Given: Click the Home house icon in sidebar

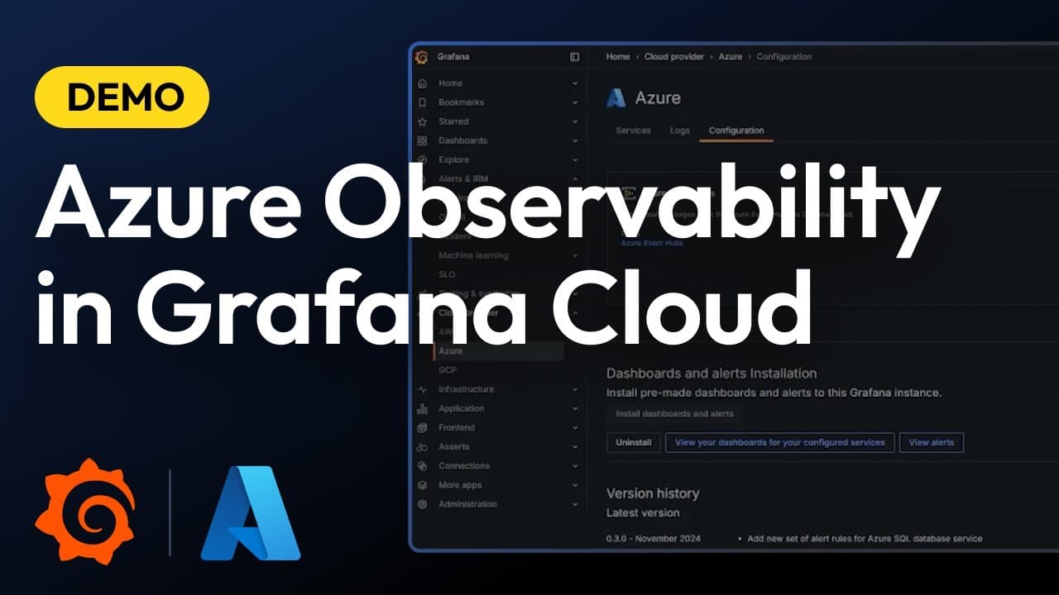Looking at the screenshot, I should 422,83.
